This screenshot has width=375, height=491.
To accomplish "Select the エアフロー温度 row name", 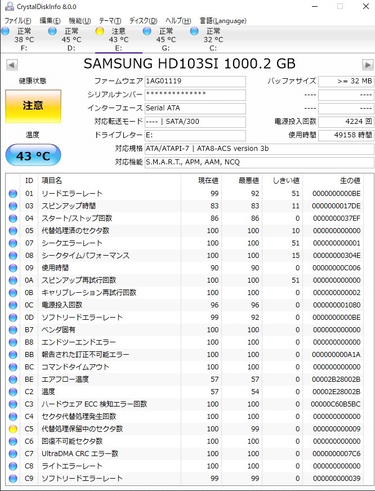I will pos(65,379).
